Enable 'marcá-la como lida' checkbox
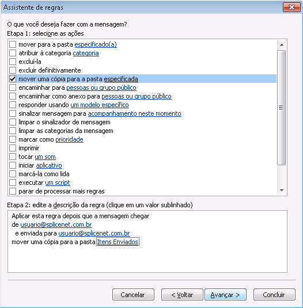This screenshot has width=303, height=308. (x=13, y=174)
